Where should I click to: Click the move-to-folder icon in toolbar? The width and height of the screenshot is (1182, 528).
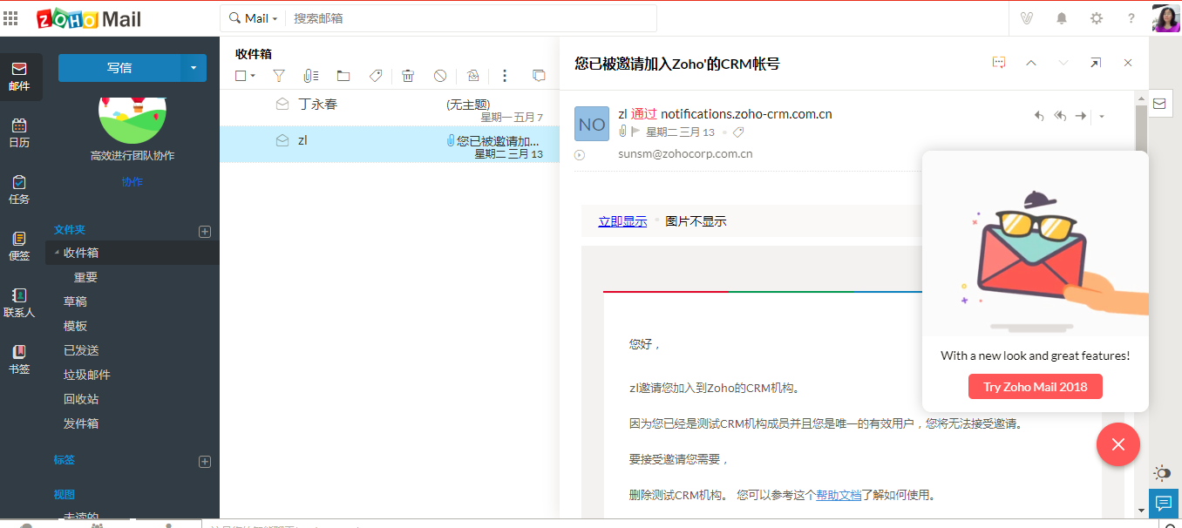click(343, 76)
